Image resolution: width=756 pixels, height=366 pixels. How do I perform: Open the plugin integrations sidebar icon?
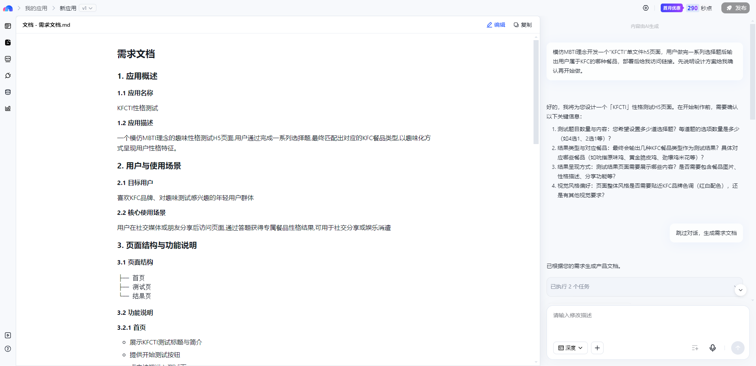click(8, 76)
